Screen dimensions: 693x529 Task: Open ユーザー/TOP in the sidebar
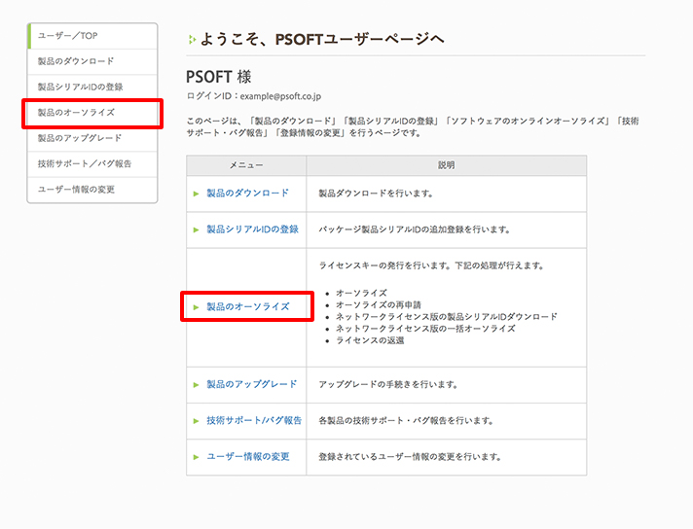[92, 36]
